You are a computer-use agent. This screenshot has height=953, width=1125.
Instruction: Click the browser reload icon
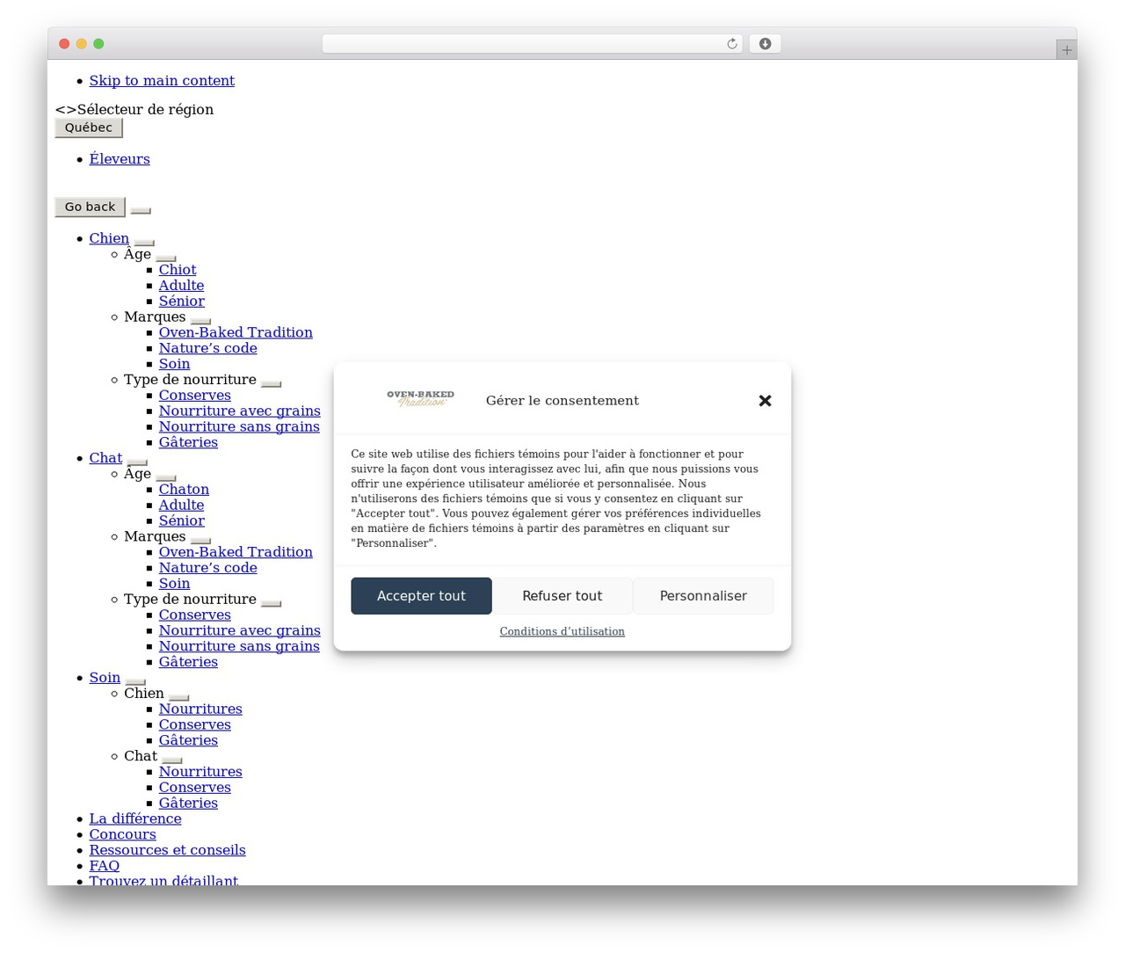[x=732, y=44]
